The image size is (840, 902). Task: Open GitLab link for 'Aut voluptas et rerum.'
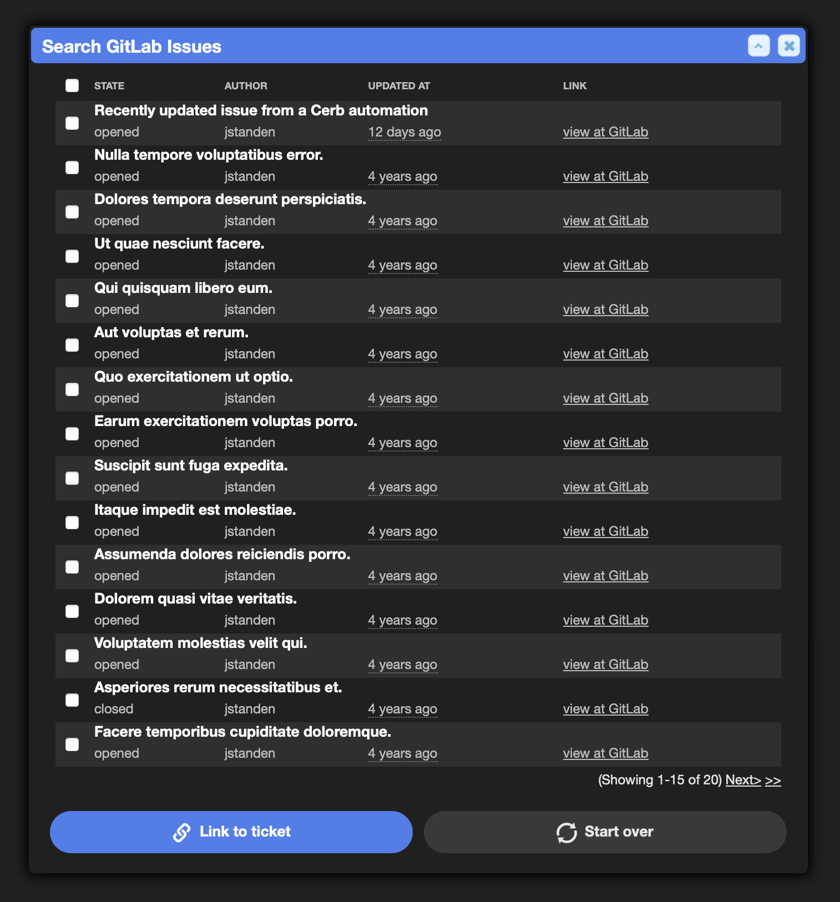pyautogui.click(x=605, y=354)
